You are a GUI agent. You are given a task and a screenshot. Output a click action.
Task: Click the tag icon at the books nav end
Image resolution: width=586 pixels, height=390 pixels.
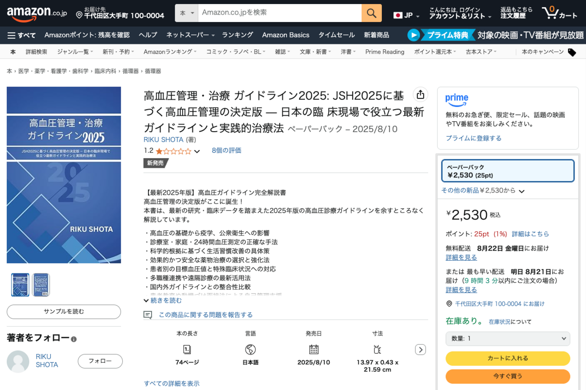click(572, 52)
